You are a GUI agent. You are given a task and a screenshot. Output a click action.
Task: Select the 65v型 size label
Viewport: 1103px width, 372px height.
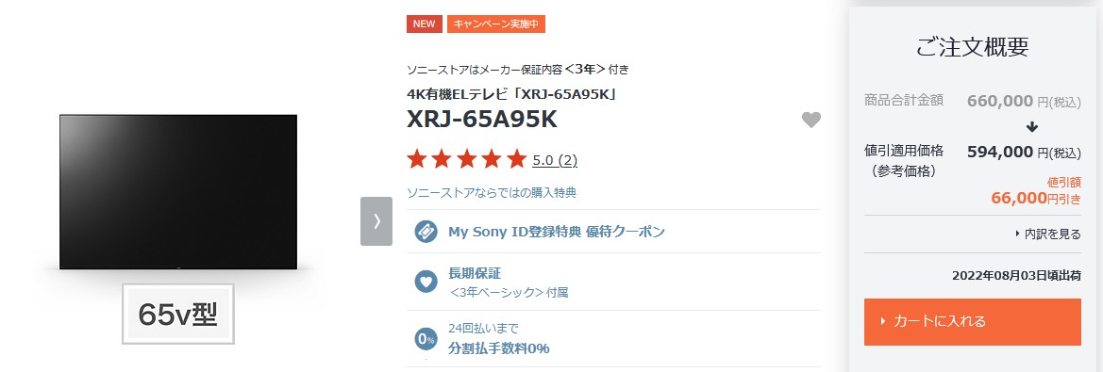click(x=178, y=314)
